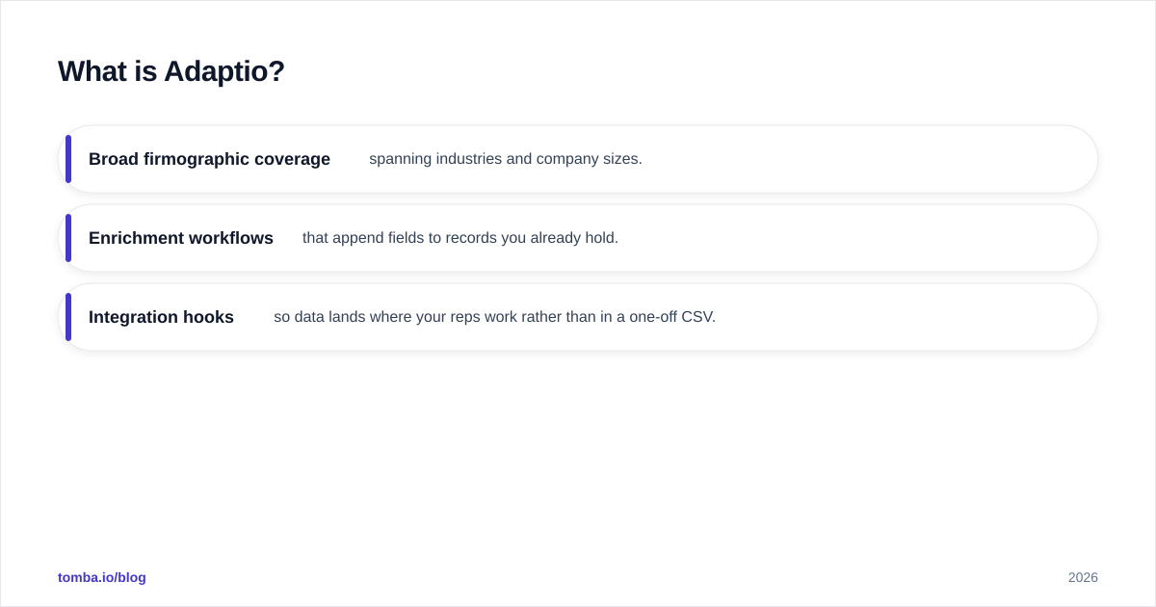
Task: Select the 'What is Adaptio?' heading
Action: click(x=171, y=71)
